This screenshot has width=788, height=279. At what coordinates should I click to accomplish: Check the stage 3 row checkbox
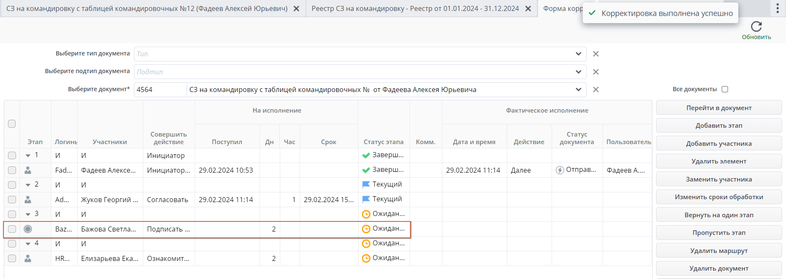(x=12, y=214)
